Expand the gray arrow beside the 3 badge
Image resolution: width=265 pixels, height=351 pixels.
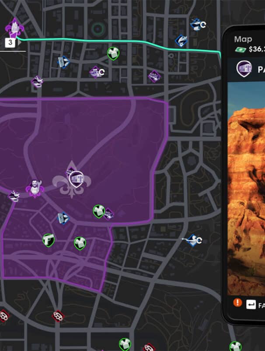click(19, 42)
